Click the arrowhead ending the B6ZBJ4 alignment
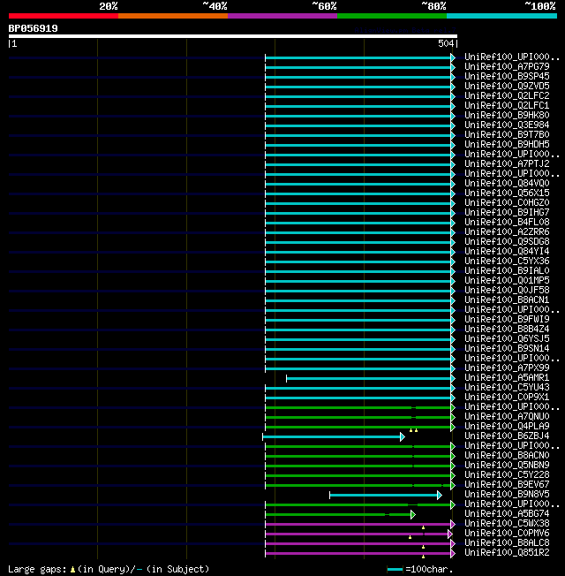This screenshot has height=576, width=565. [x=403, y=437]
